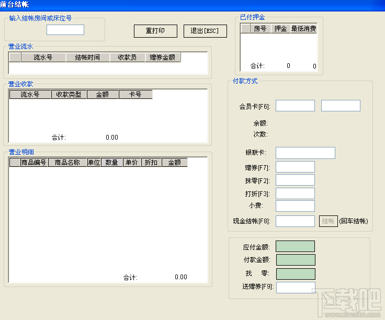Click the 商品编号 column header
The image size is (385, 320).
tap(34, 163)
